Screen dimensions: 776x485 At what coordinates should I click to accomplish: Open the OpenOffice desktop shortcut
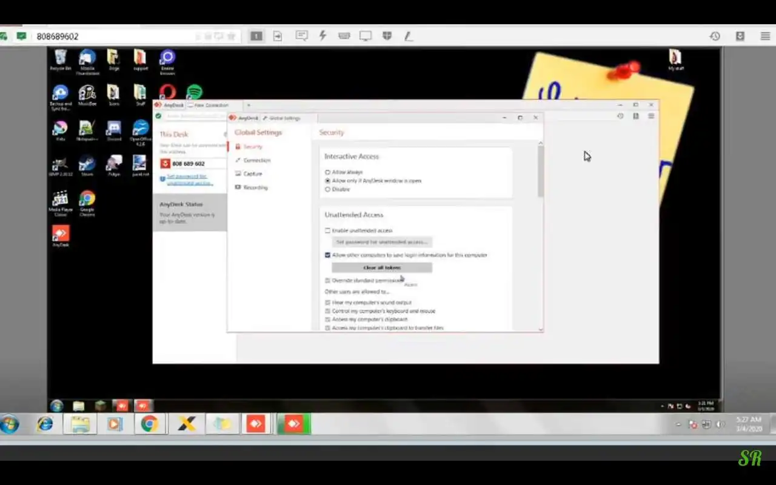pos(140,132)
